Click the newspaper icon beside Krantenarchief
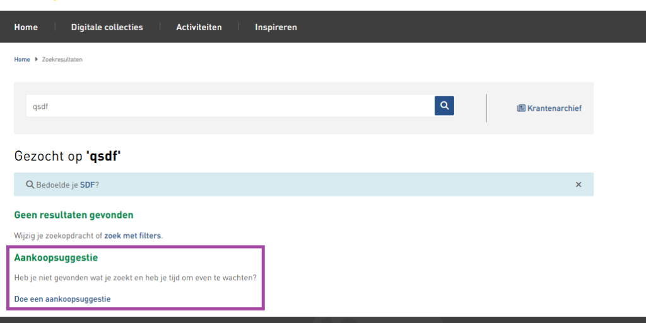 point(521,108)
